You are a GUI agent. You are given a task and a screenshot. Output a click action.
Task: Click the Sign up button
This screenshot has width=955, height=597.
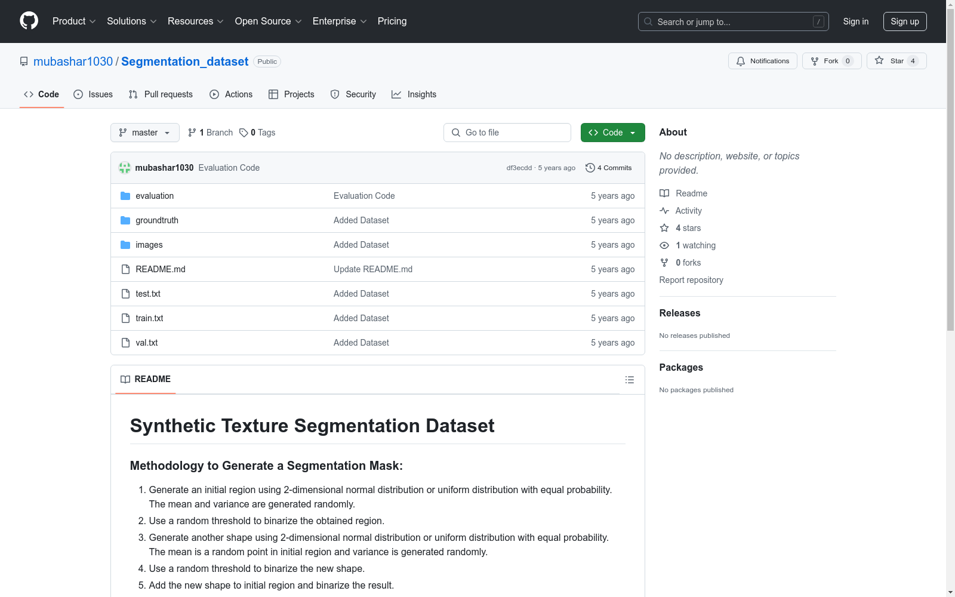pos(905,21)
